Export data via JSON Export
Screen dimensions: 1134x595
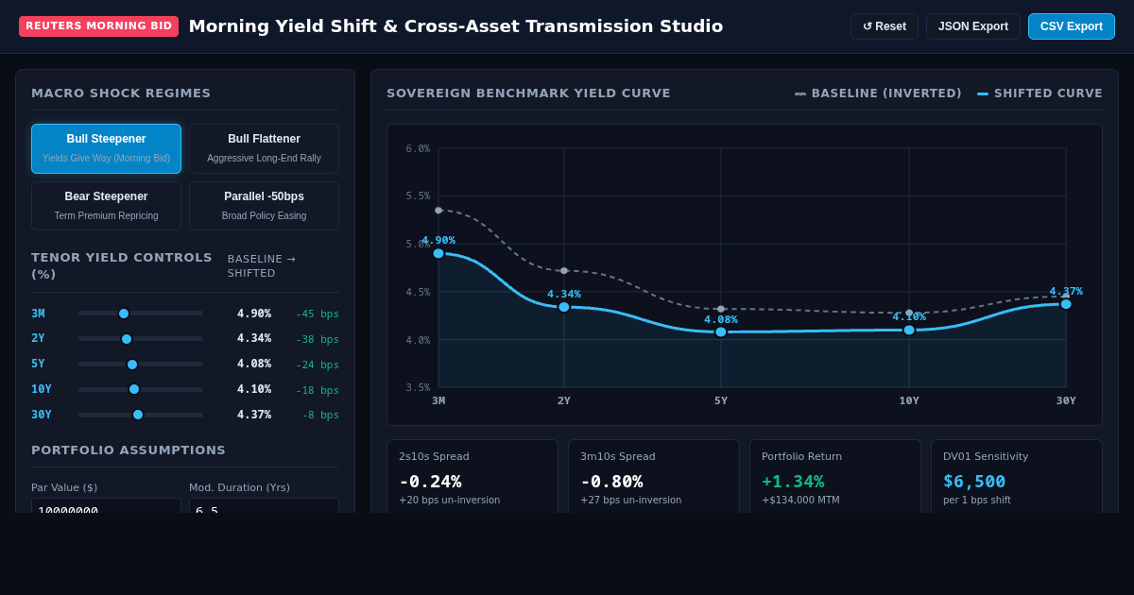pyautogui.click(x=973, y=26)
